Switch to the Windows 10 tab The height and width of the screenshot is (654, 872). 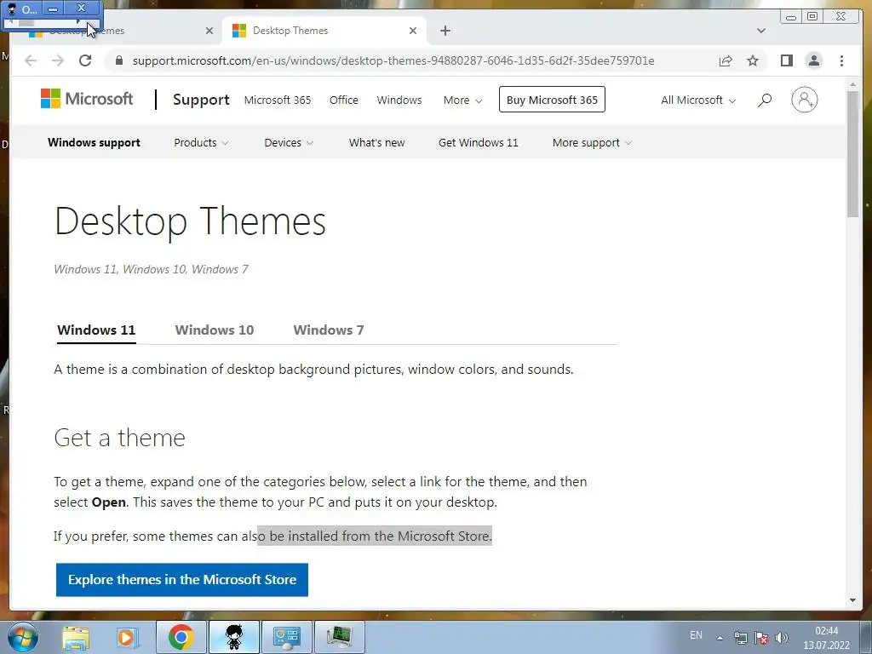pos(214,330)
